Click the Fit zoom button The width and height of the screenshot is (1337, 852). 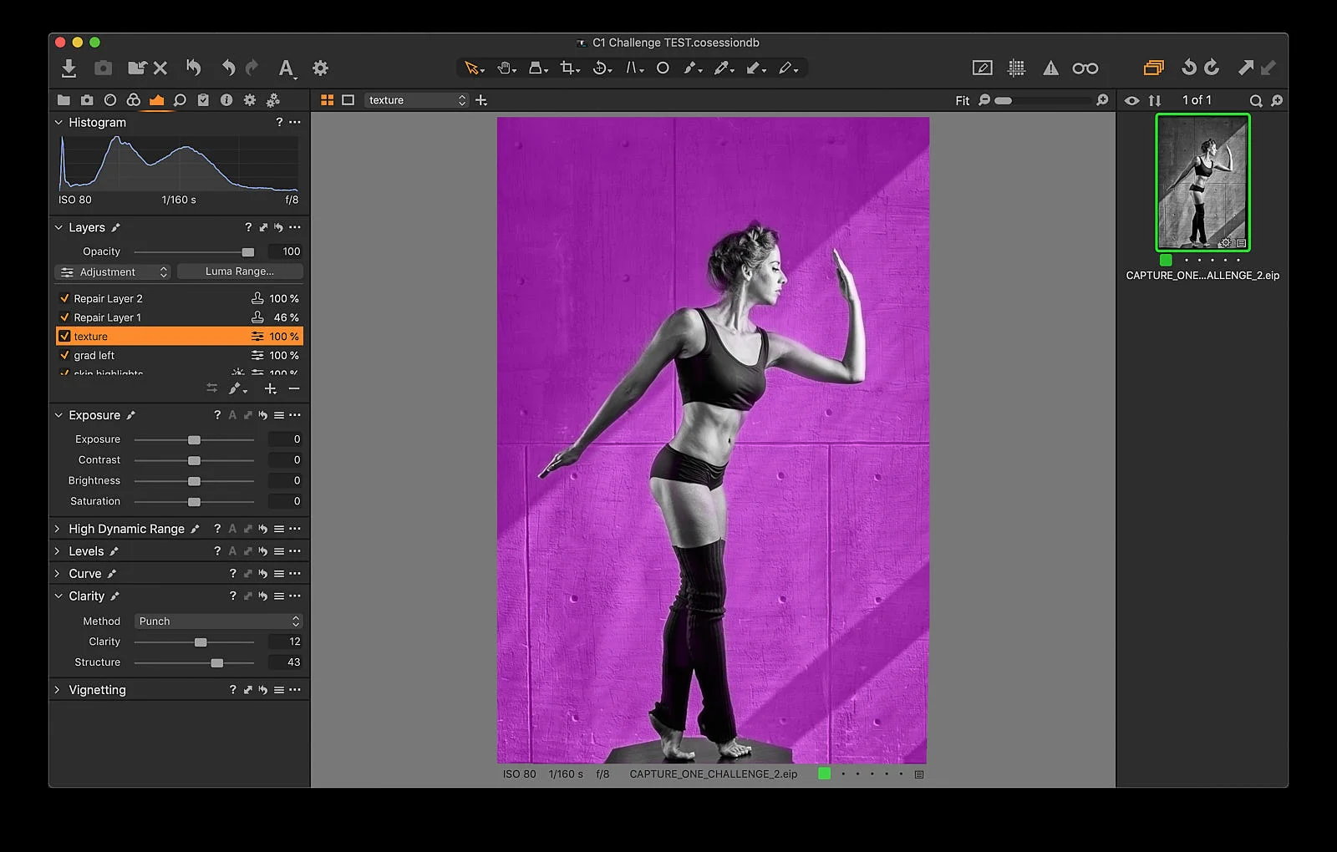[x=963, y=100]
